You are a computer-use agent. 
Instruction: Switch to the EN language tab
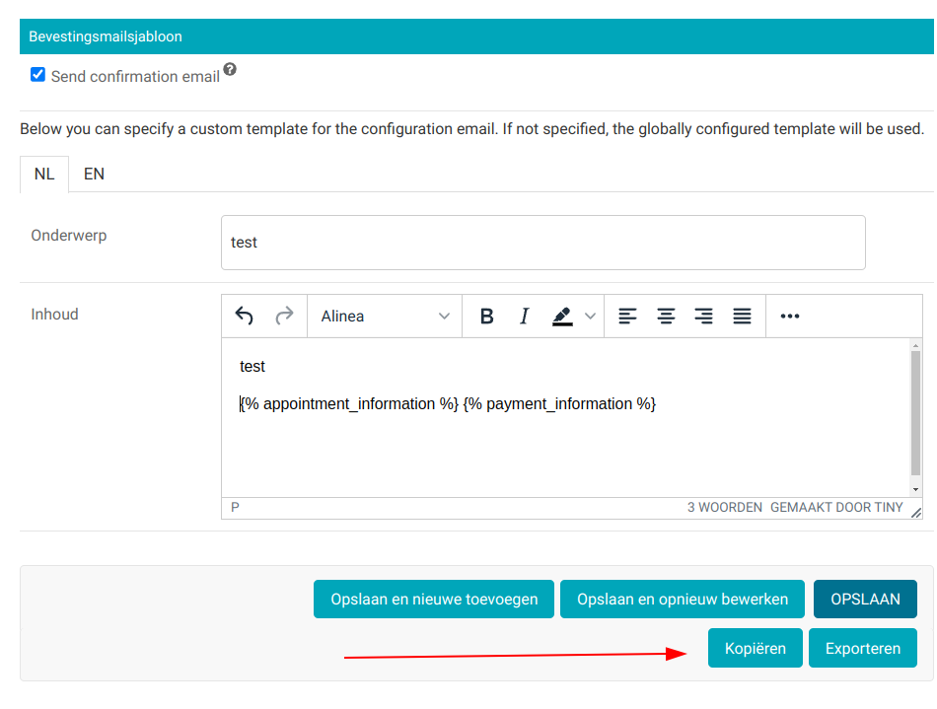tap(94, 174)
